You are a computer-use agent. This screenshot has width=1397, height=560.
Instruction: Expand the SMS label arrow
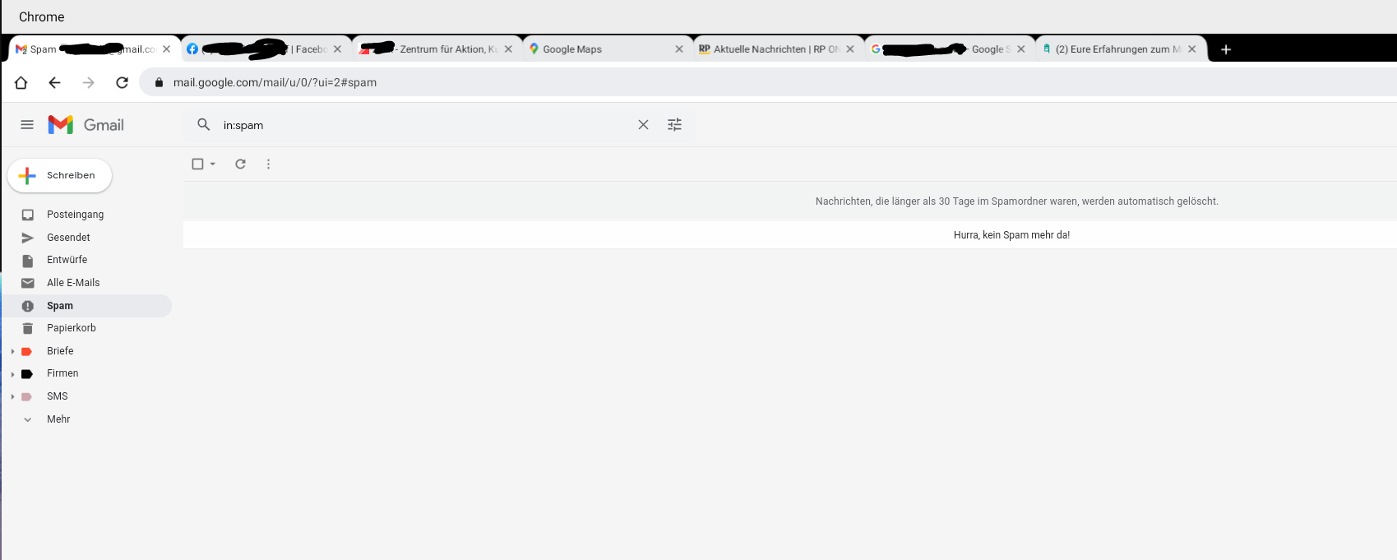(12, 396)
